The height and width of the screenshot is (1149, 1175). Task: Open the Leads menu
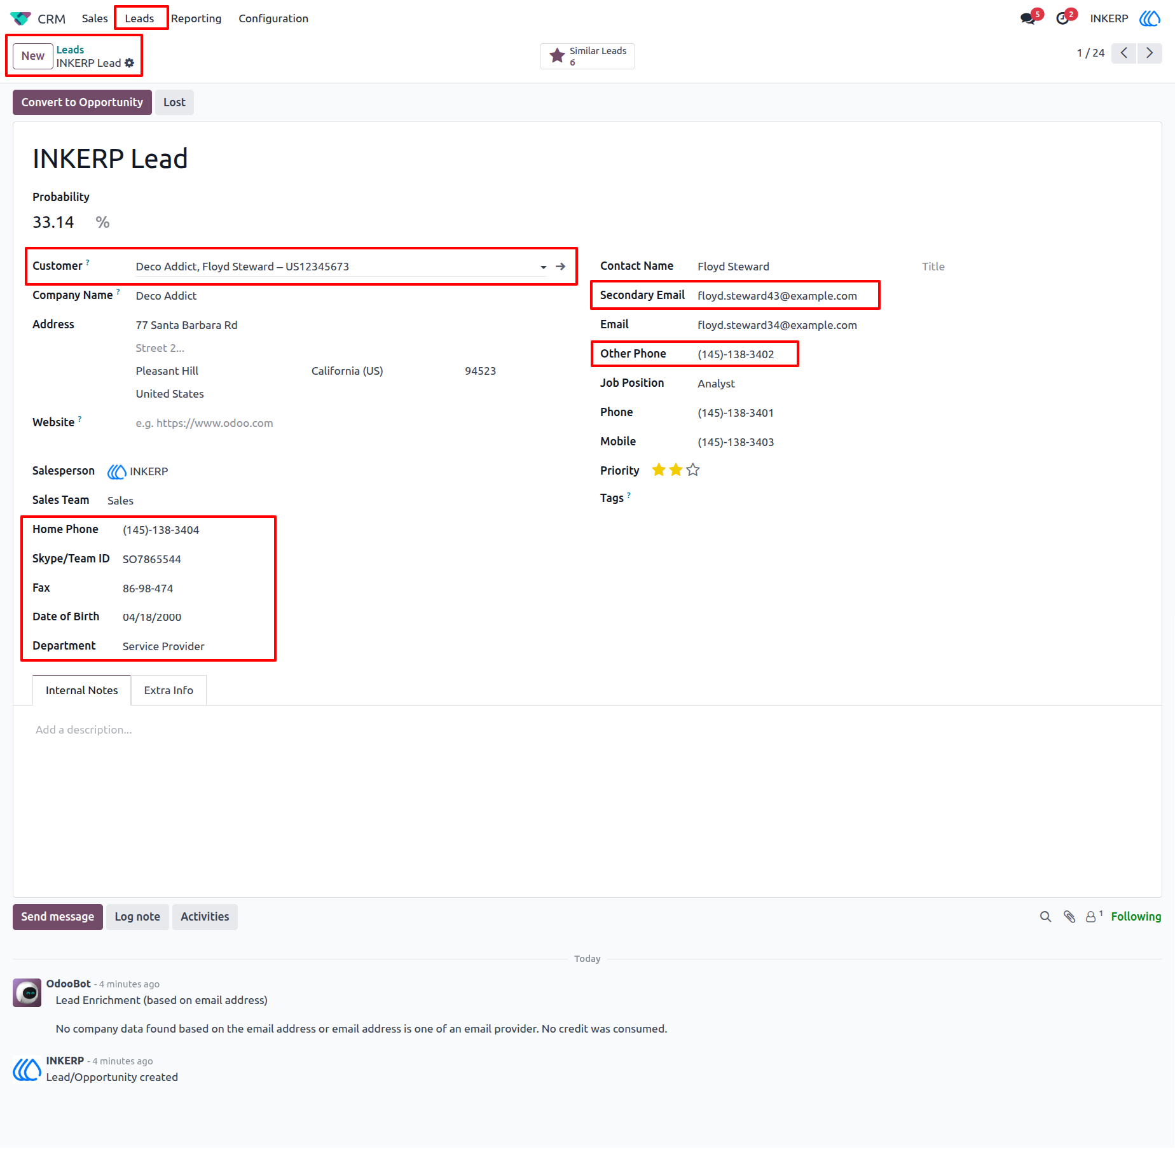(x=139, y=18)
